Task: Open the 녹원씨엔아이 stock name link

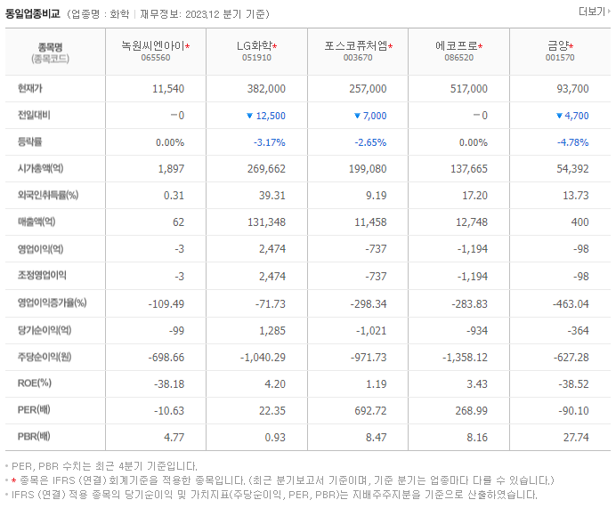Action: (x=153, y=46)
